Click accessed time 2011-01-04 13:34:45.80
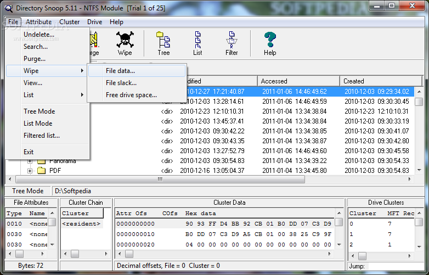The height and width of the screenshot is (275, 429). coord(295,171)
